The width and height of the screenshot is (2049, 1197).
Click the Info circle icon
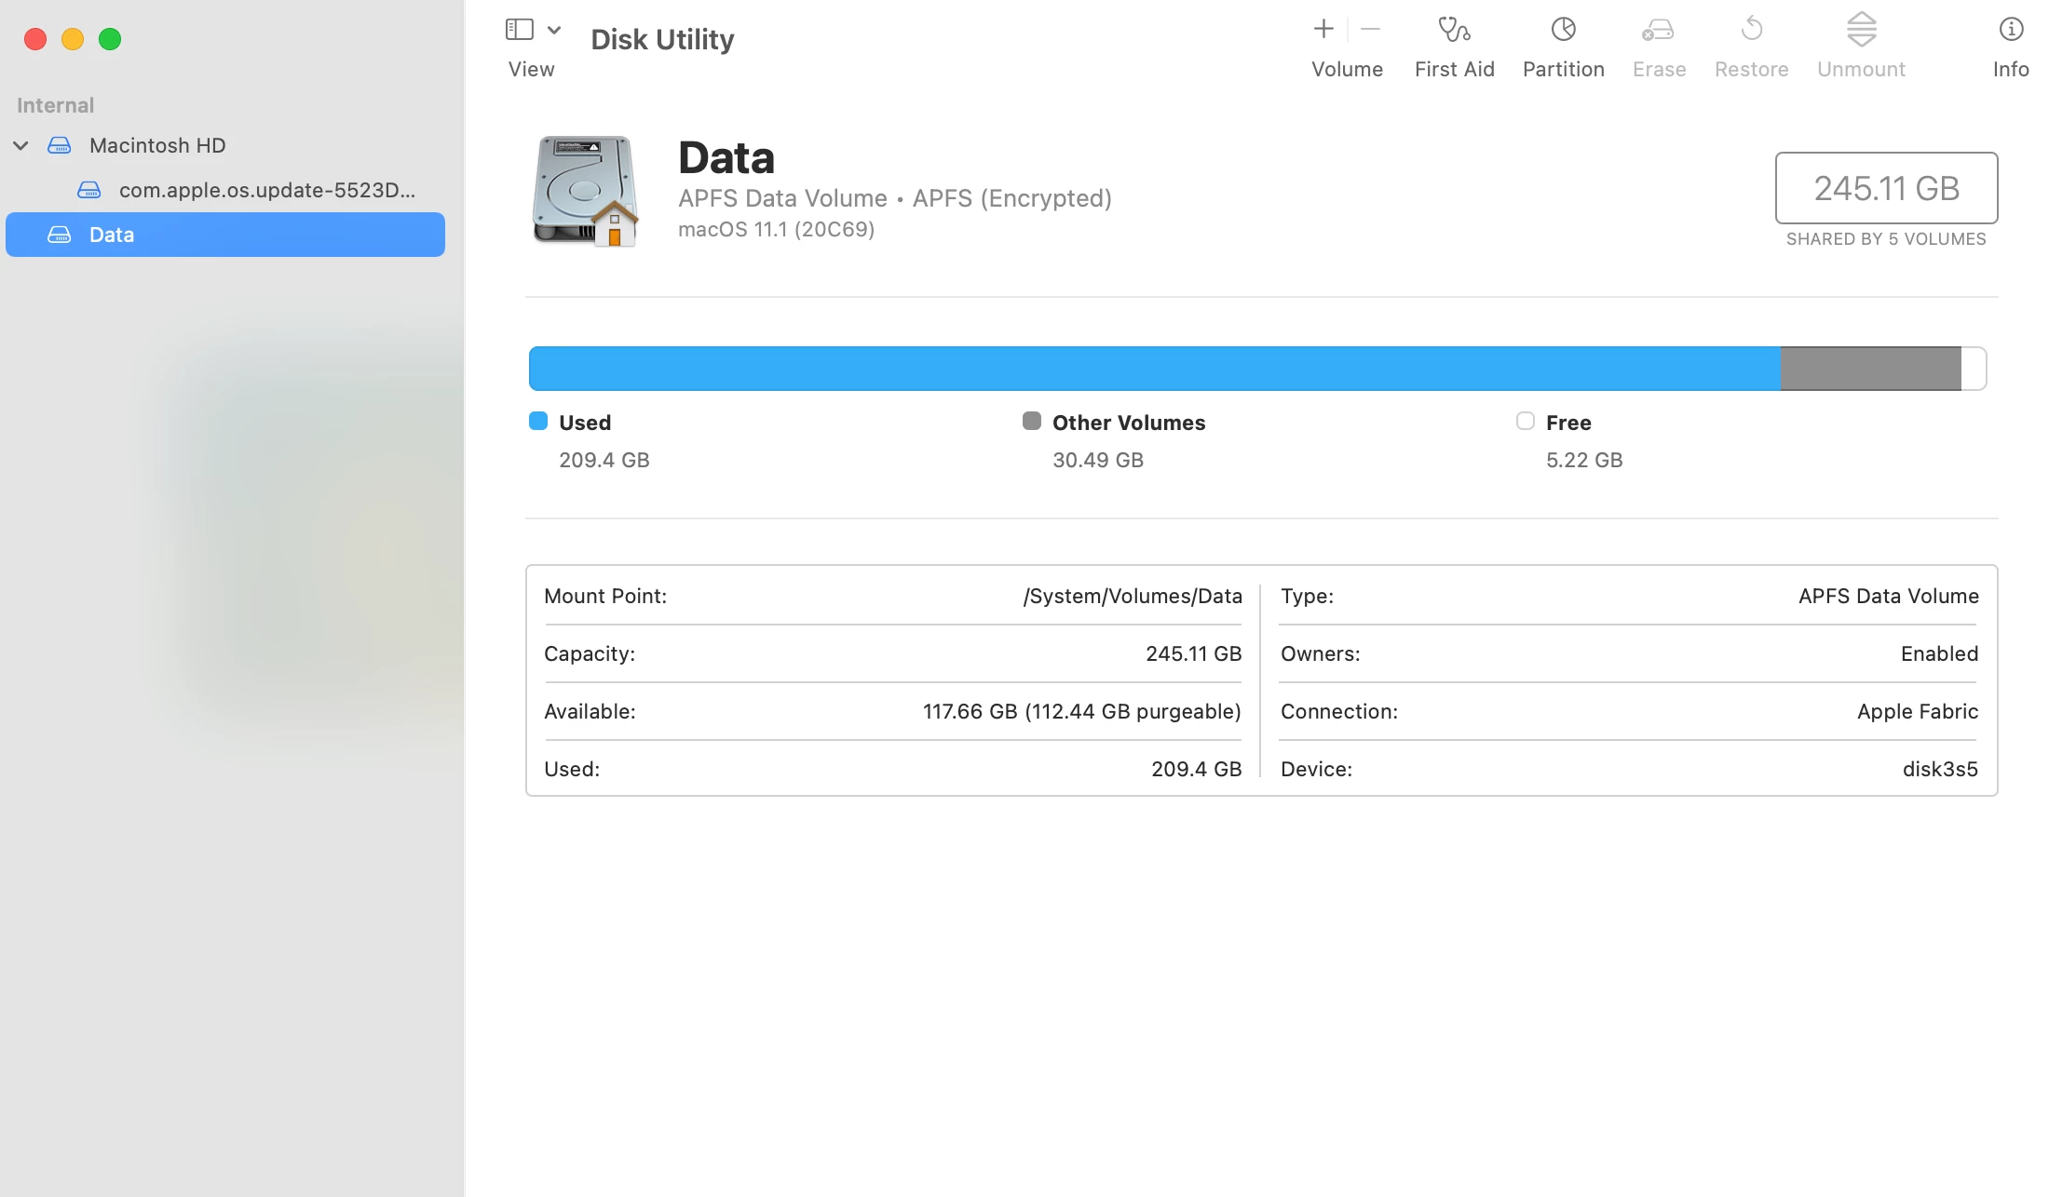(2010, 30)
